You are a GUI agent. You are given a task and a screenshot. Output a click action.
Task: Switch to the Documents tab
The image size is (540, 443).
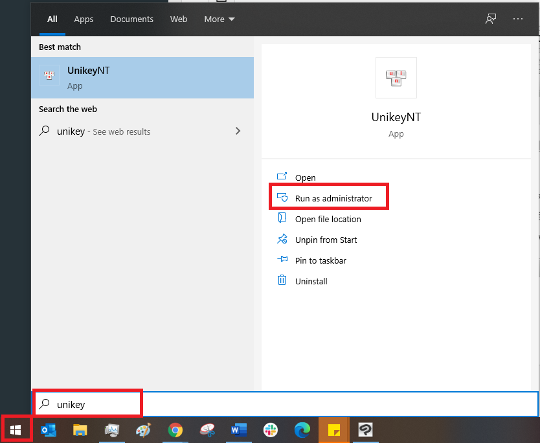131,19
